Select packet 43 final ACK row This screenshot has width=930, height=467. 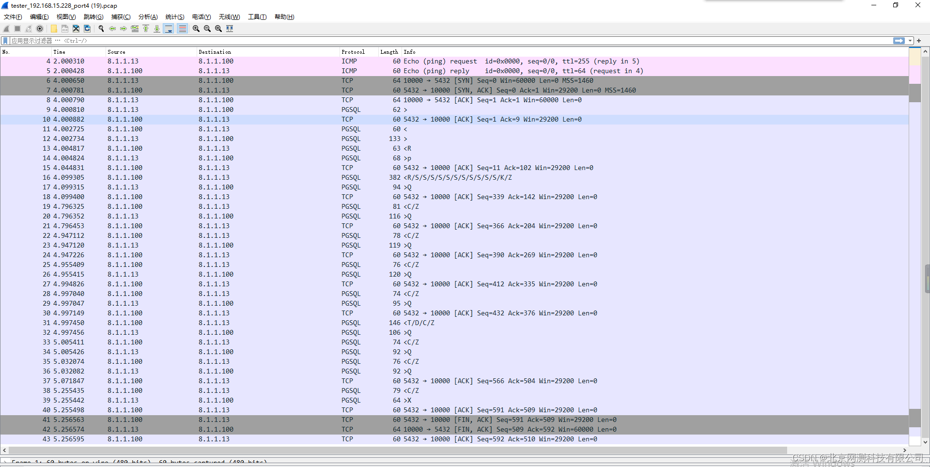click(454, 439)
